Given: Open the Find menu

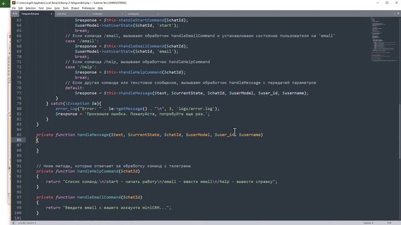Looking at the screenshot, I should click(41, 8).
